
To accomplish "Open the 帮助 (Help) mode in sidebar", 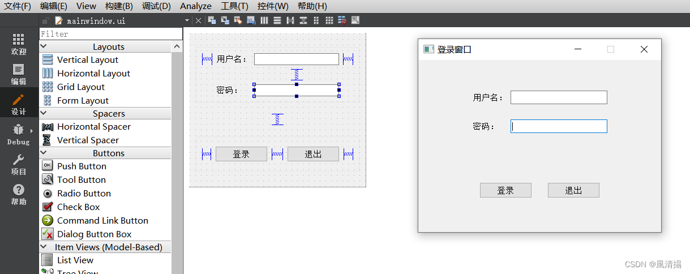I will click(19, 194).
